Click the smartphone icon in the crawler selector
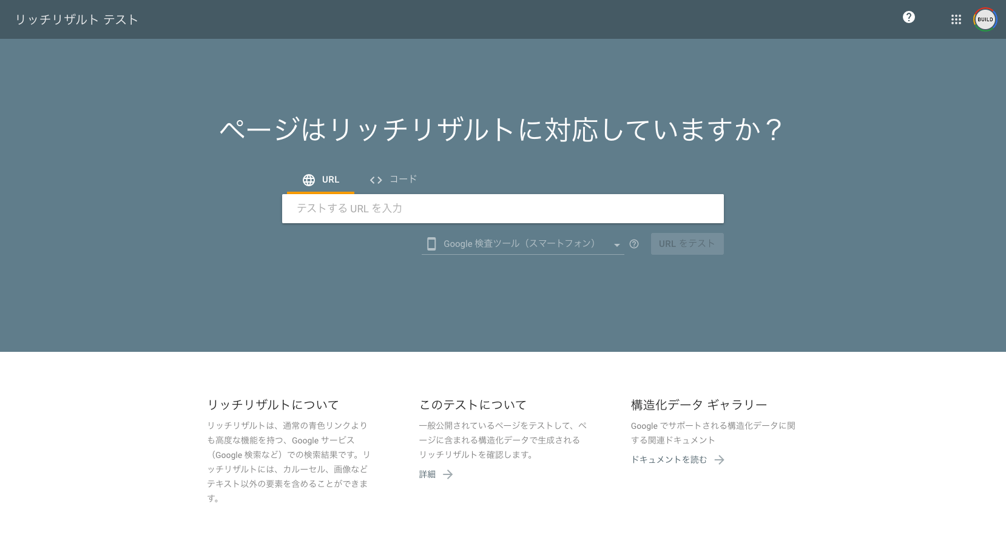1006x549 pixels. [x=431, y=244]
